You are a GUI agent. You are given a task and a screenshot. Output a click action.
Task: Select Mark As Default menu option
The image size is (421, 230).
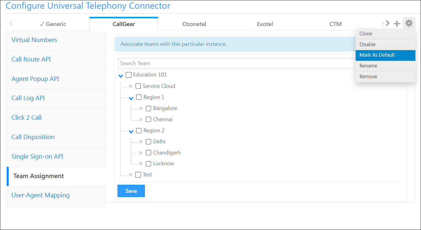[x=386, y=55]
